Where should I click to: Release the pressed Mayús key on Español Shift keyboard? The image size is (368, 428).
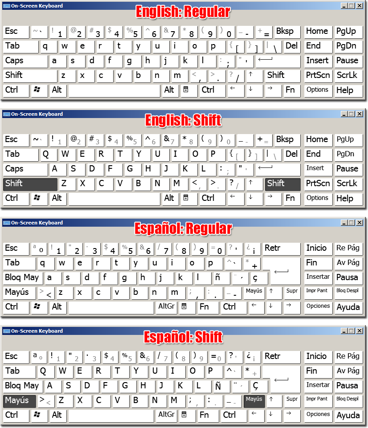[x=19, y=401]
